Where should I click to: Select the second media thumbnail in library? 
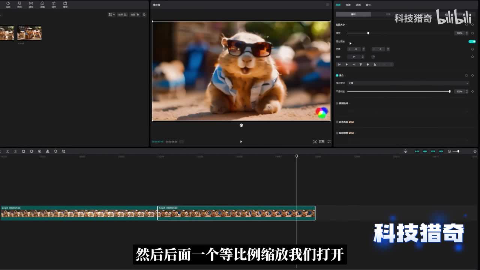click(x=29, y=33)
